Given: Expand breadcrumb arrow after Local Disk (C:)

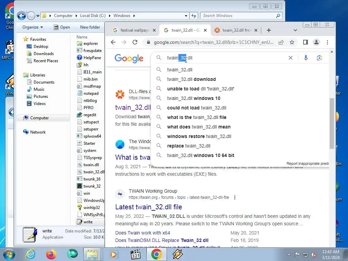Looking at the screenshot, I should click(x=110, y=16).
